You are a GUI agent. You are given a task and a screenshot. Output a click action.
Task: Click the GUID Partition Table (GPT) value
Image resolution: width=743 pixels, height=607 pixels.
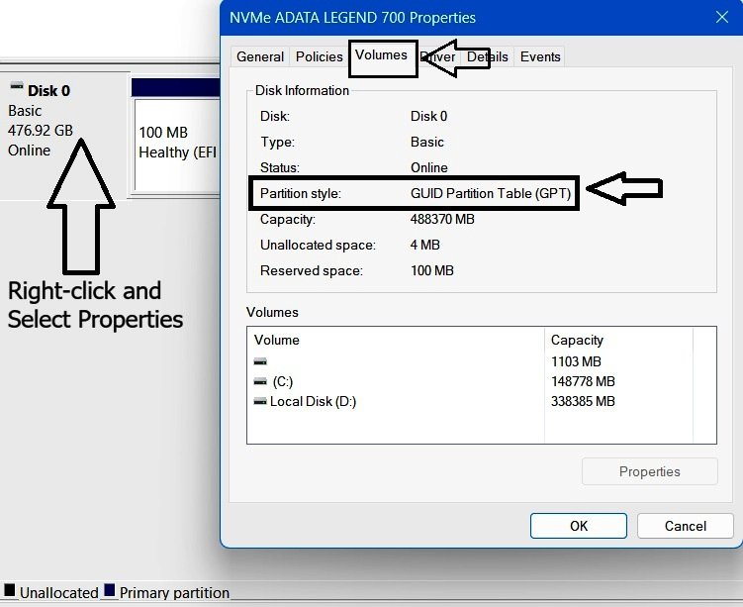[x=491, y=193]
